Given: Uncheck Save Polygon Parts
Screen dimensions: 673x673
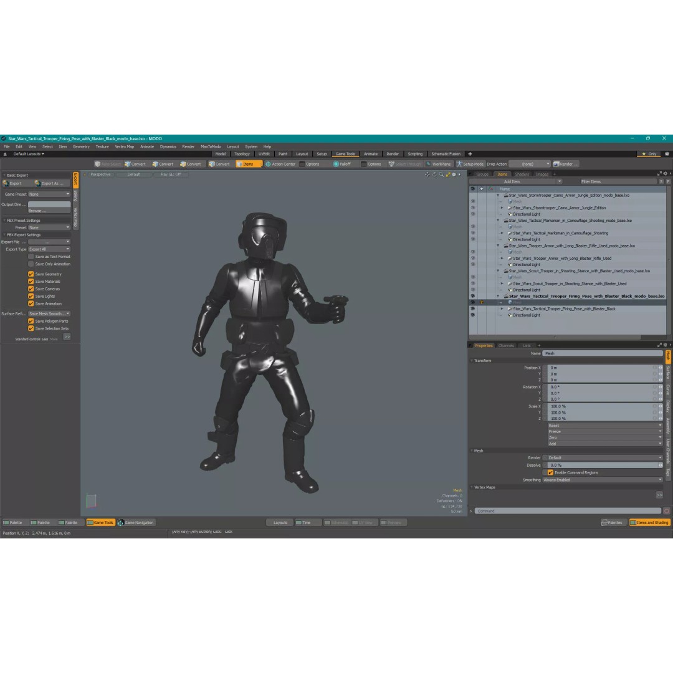Looking at the screenshot, I should pos(31,321).
